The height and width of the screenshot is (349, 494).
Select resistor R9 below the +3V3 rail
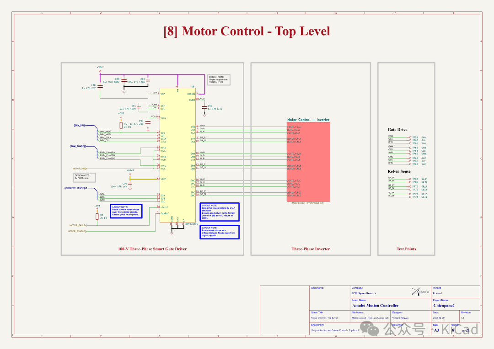point(121,125)
